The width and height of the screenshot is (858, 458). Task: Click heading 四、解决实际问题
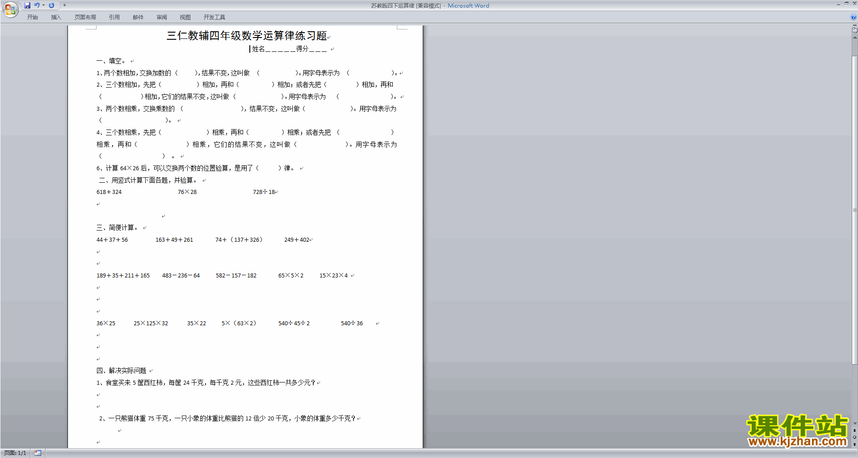tap(122, 371)
